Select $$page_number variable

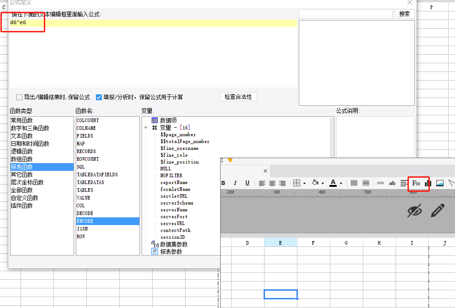click(178, 134)
